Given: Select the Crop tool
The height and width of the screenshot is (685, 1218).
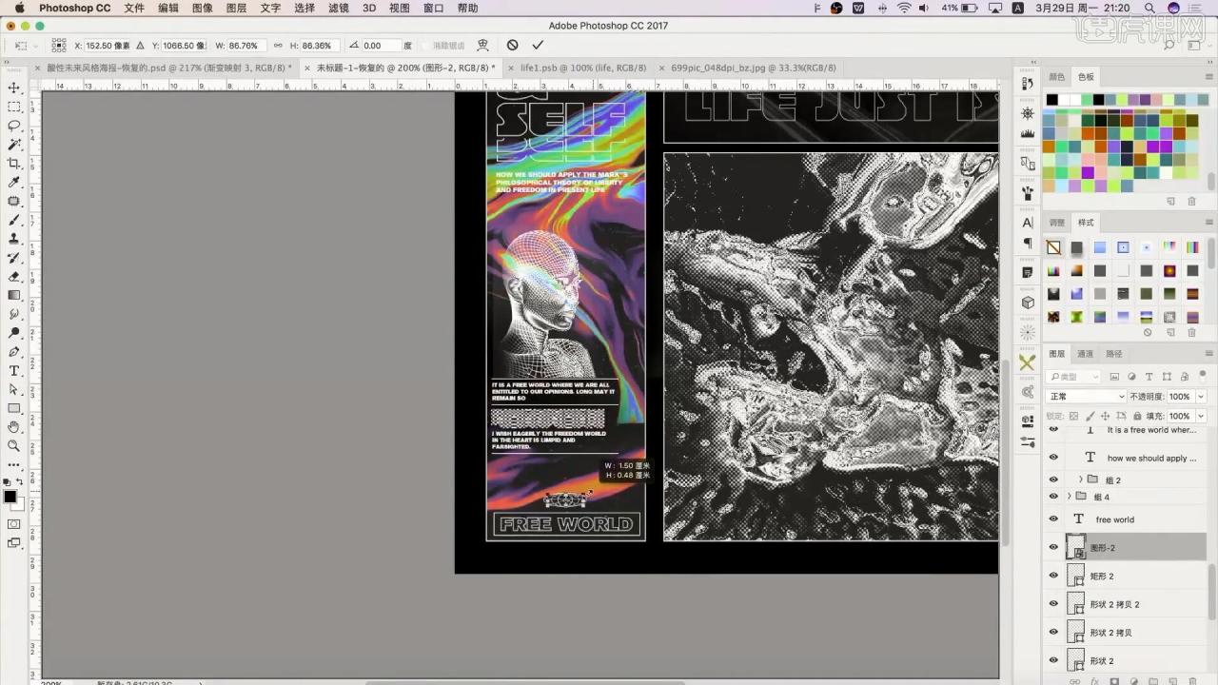Looking at the screenshot, I should (x=14, y=164).
